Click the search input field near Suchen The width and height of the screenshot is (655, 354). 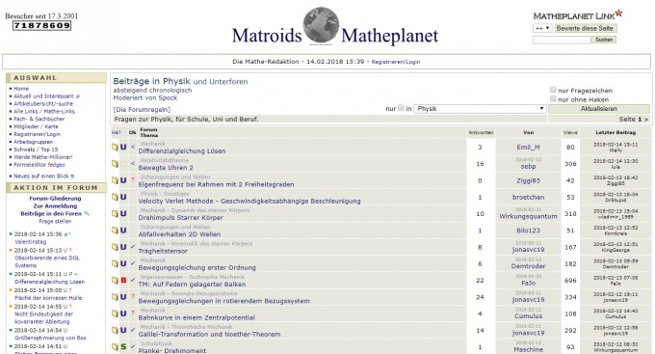pyautogui.click(x=562, y=40)
